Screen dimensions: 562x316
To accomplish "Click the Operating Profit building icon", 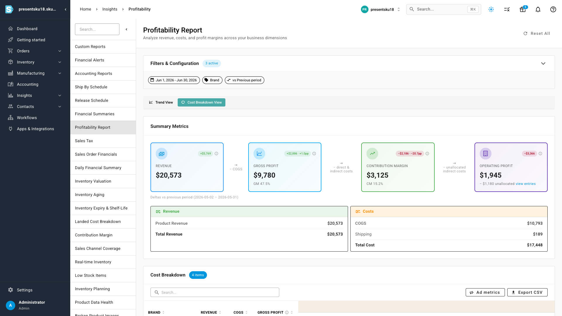I will click(486, 154).
